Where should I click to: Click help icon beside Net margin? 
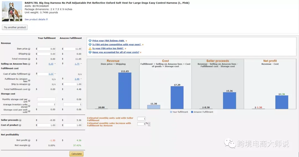(x=29, y=145)
